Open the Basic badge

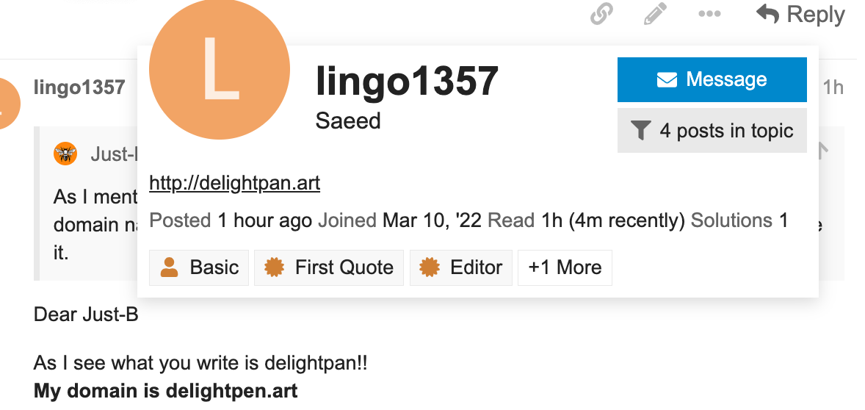click(198, 267)
